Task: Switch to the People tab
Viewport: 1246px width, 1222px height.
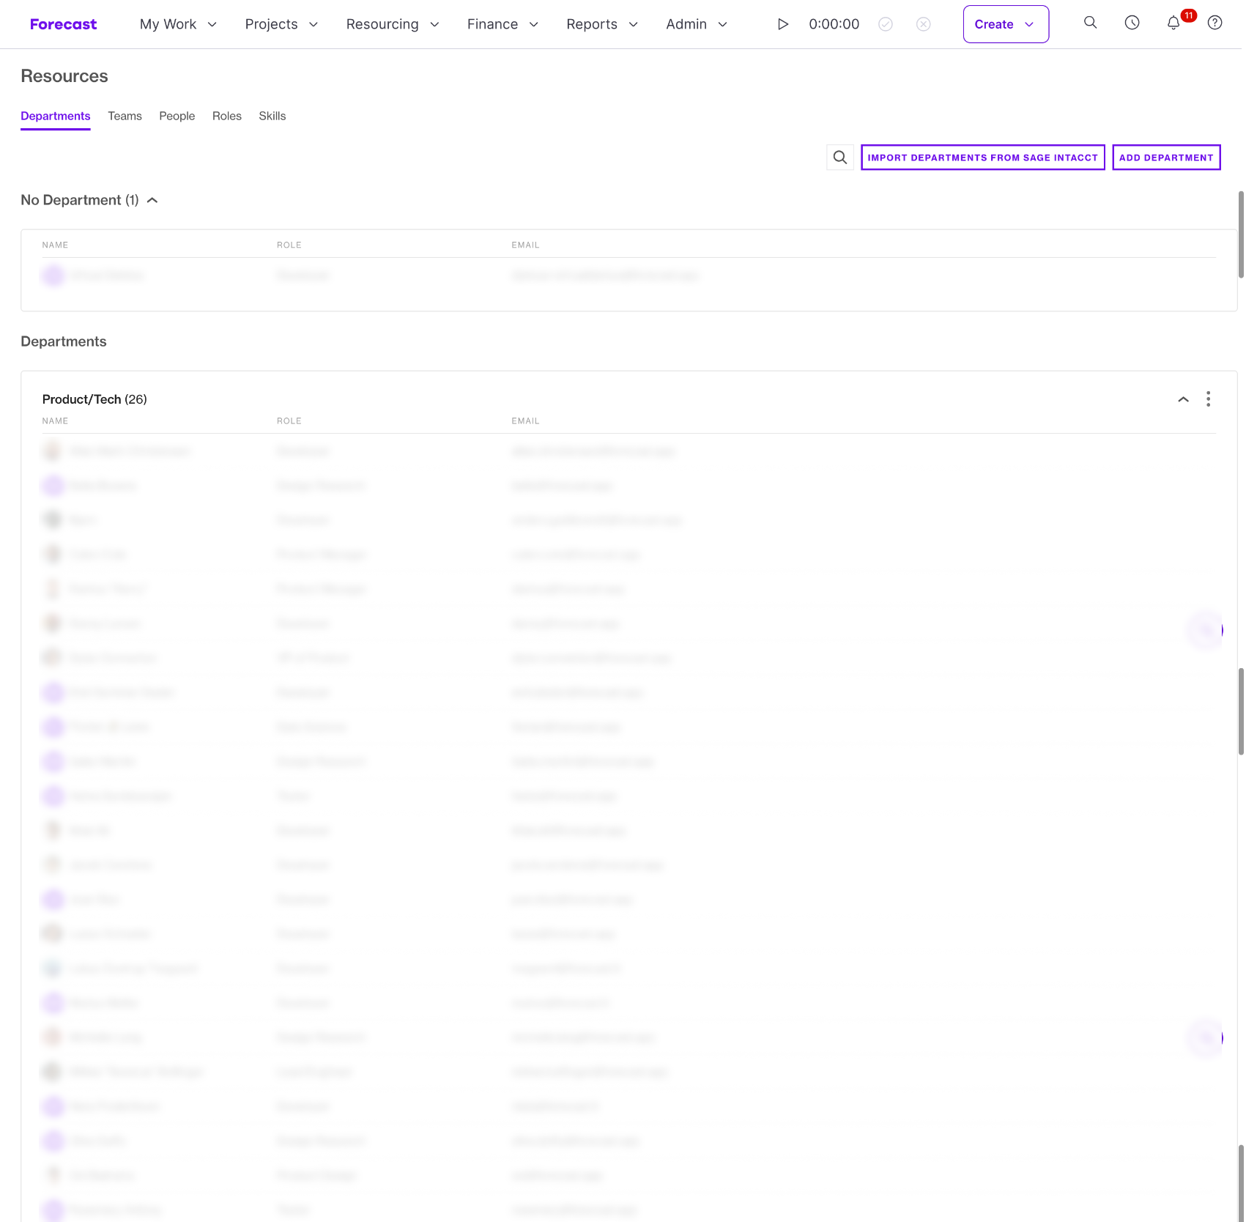Action: click(x=177, y=116)
